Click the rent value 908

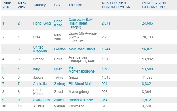point(104,92)
